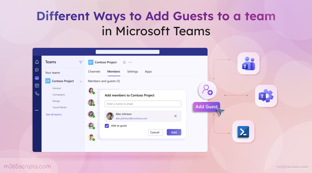Open the See all teams link
Viewport: 312px width, 173px height.
[x=54, y=115]
